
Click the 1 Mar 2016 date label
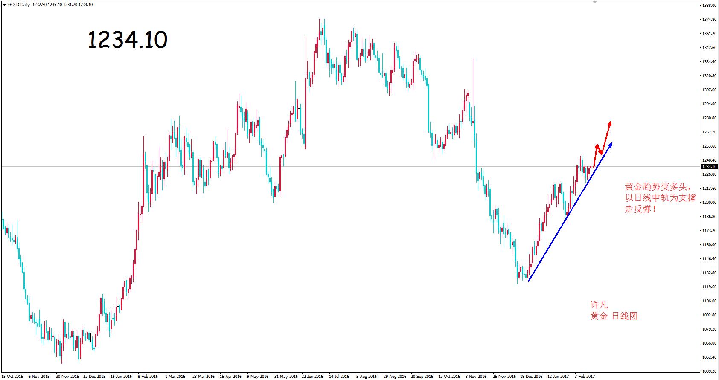[x=175, y=377]
